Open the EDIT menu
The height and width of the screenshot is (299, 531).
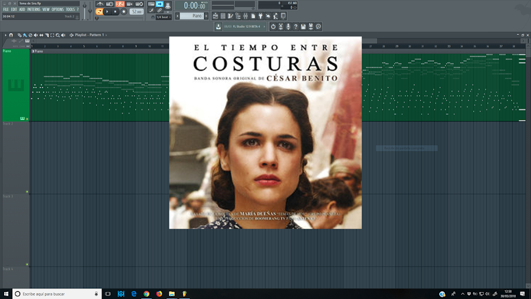14,9
